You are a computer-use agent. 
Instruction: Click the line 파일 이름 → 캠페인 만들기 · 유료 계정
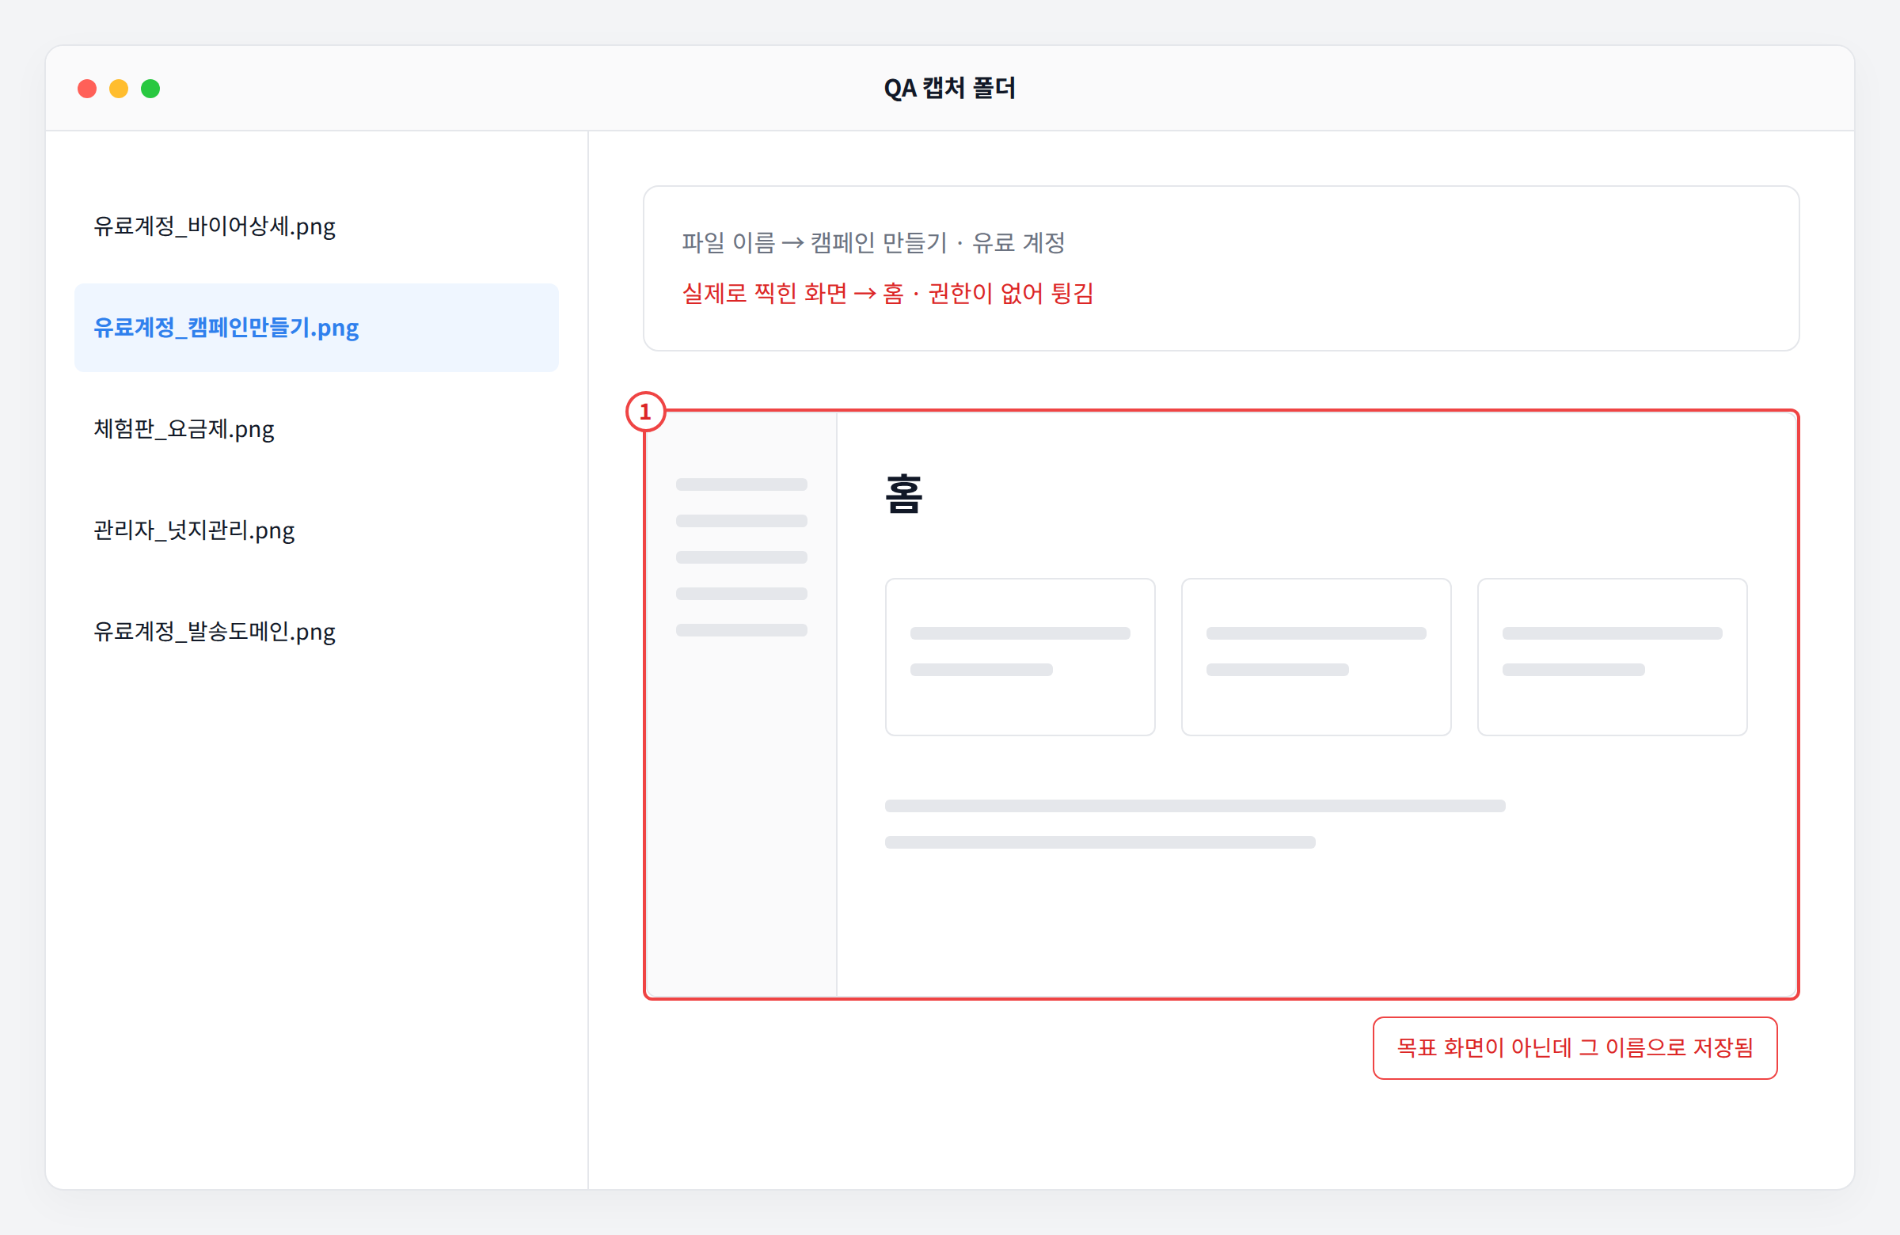[x=873, y=242]
